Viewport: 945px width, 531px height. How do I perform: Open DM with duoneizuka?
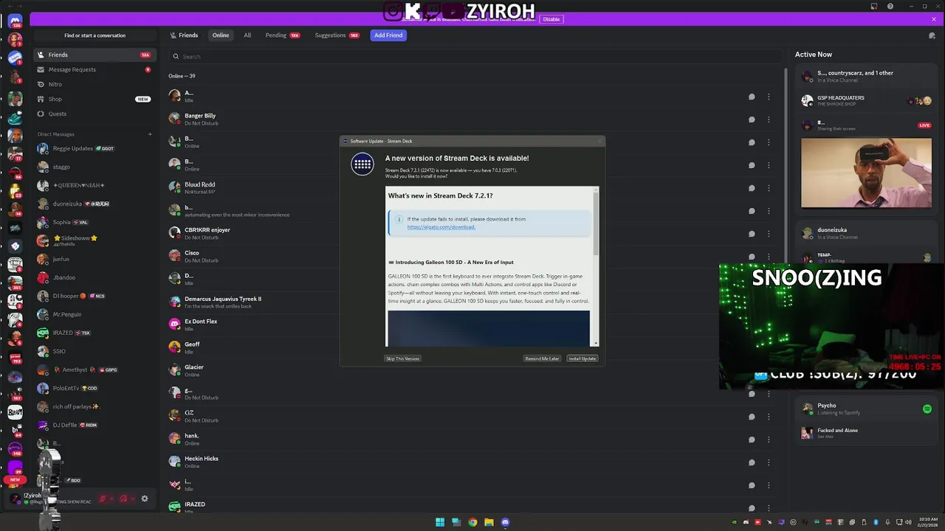pyautogui.click(x=94, y=204)
